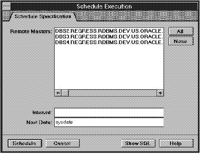Click the Schedule Execution title bar
Image resolution: width=217 pixels, height=154 pixels.
[104, 6]
